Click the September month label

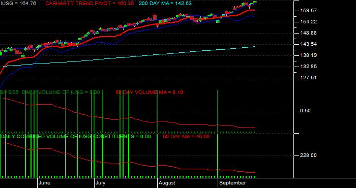point(233,183)
